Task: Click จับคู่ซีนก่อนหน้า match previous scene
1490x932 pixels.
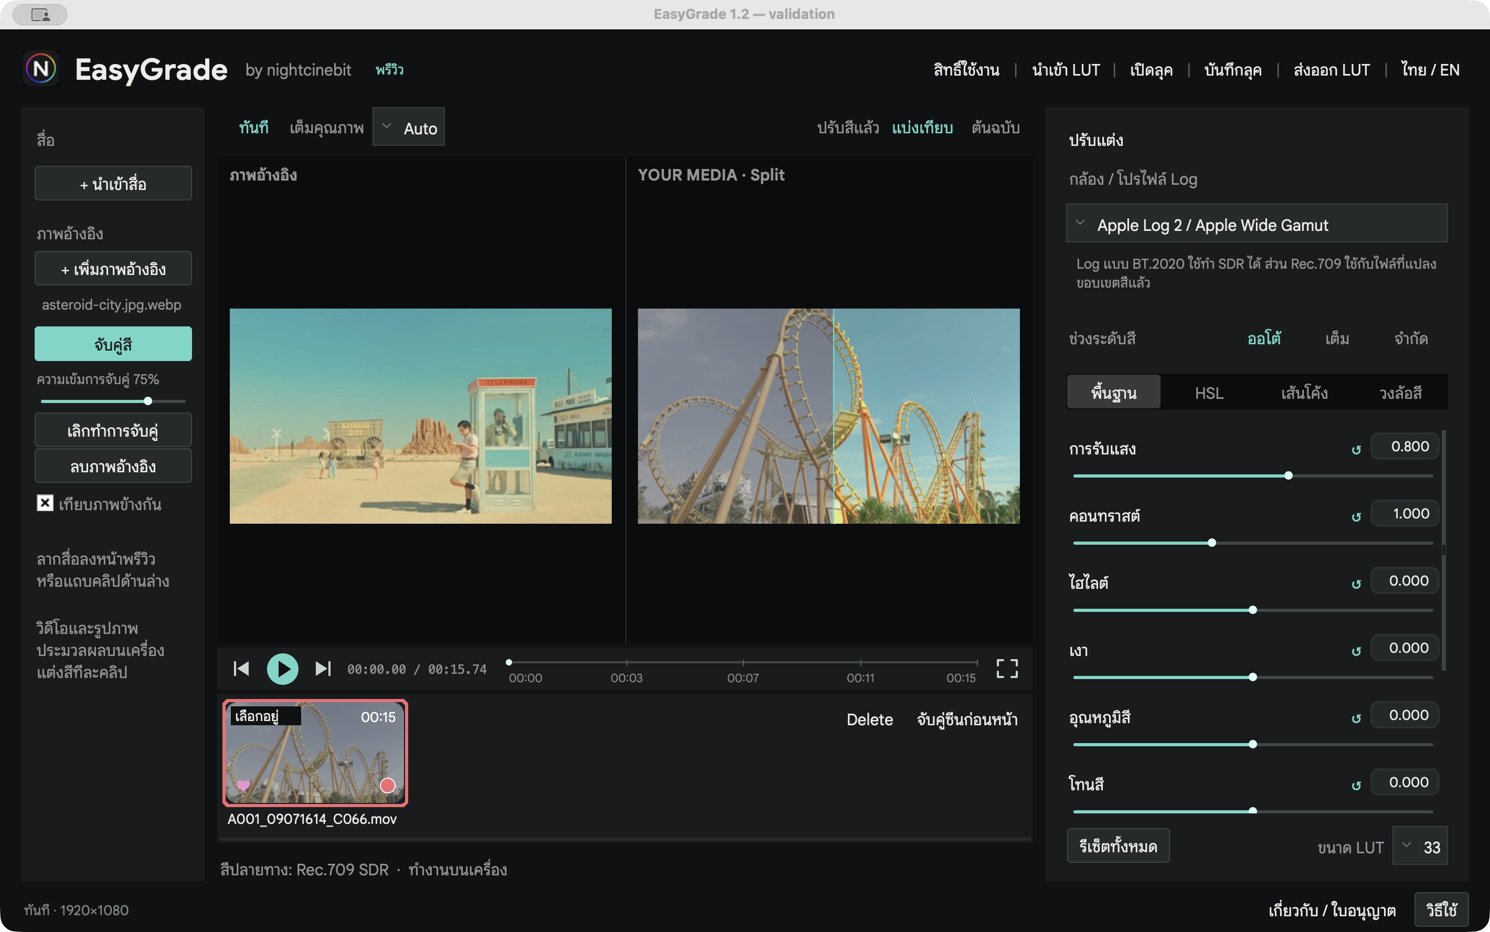Action: point(967,719)
